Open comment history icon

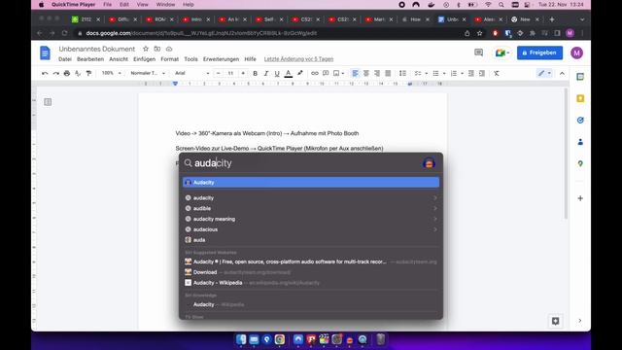[479, 52]
